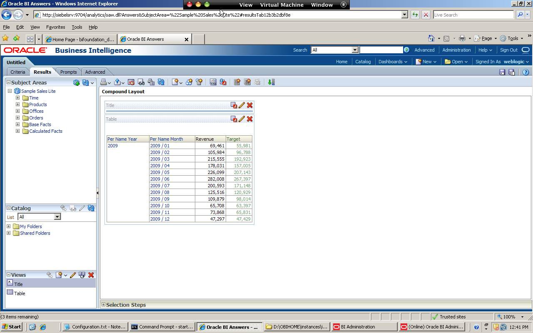Screen dimensions: 533x333
Task: Save the analysis using the disk icon
Action: 502,72
